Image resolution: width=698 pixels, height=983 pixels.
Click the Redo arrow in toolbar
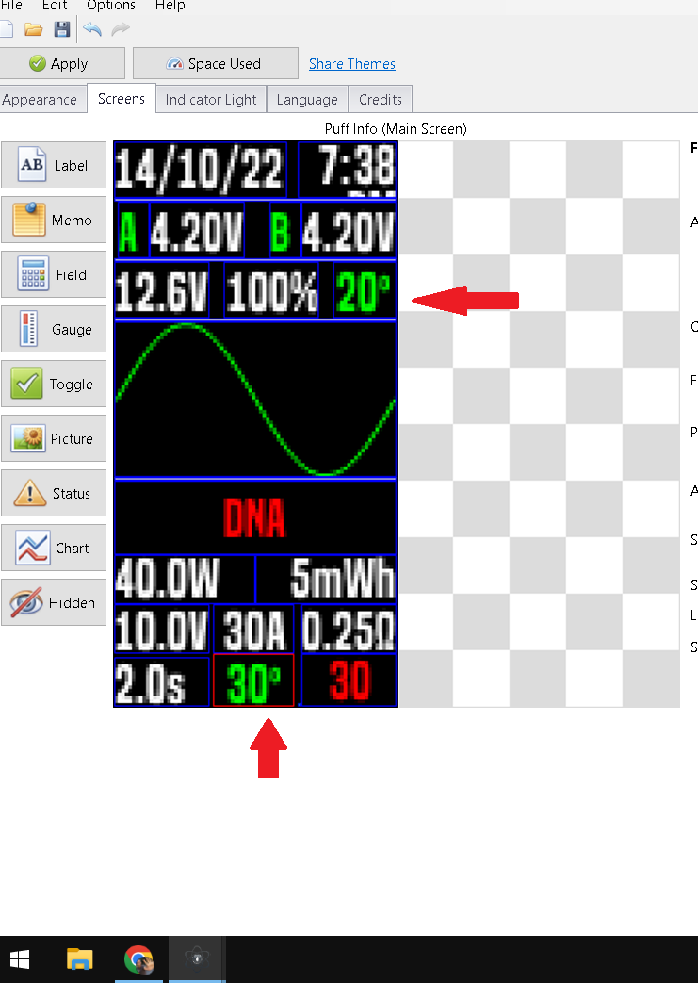pyautogui.click(x=120, y=29)
